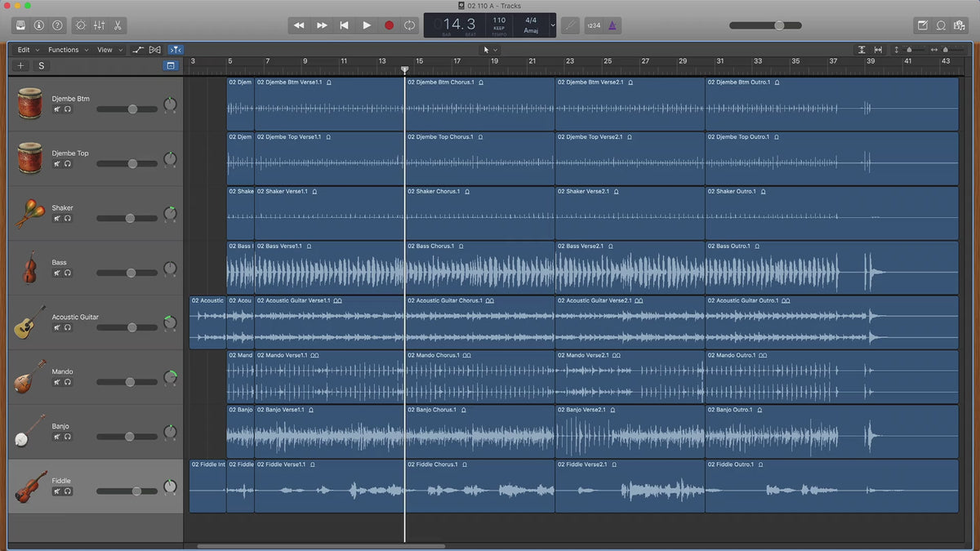Solo the Bass track with headphones button

(68, 273)
